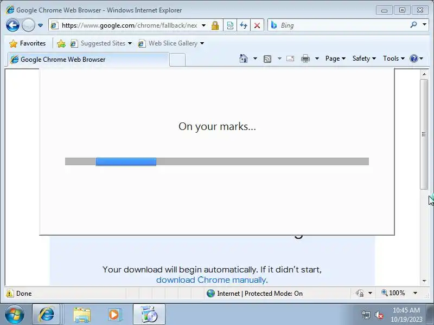Click the taskbar clock 10:45 AM

tap(406, 310)
